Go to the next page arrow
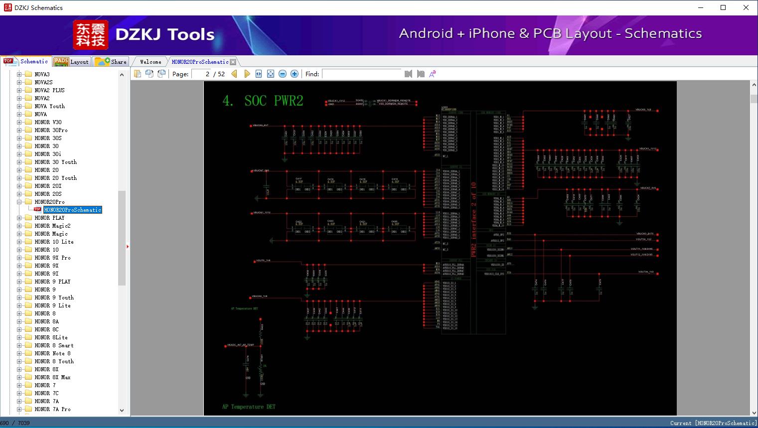The image size is (758, 428). (247, 74)
